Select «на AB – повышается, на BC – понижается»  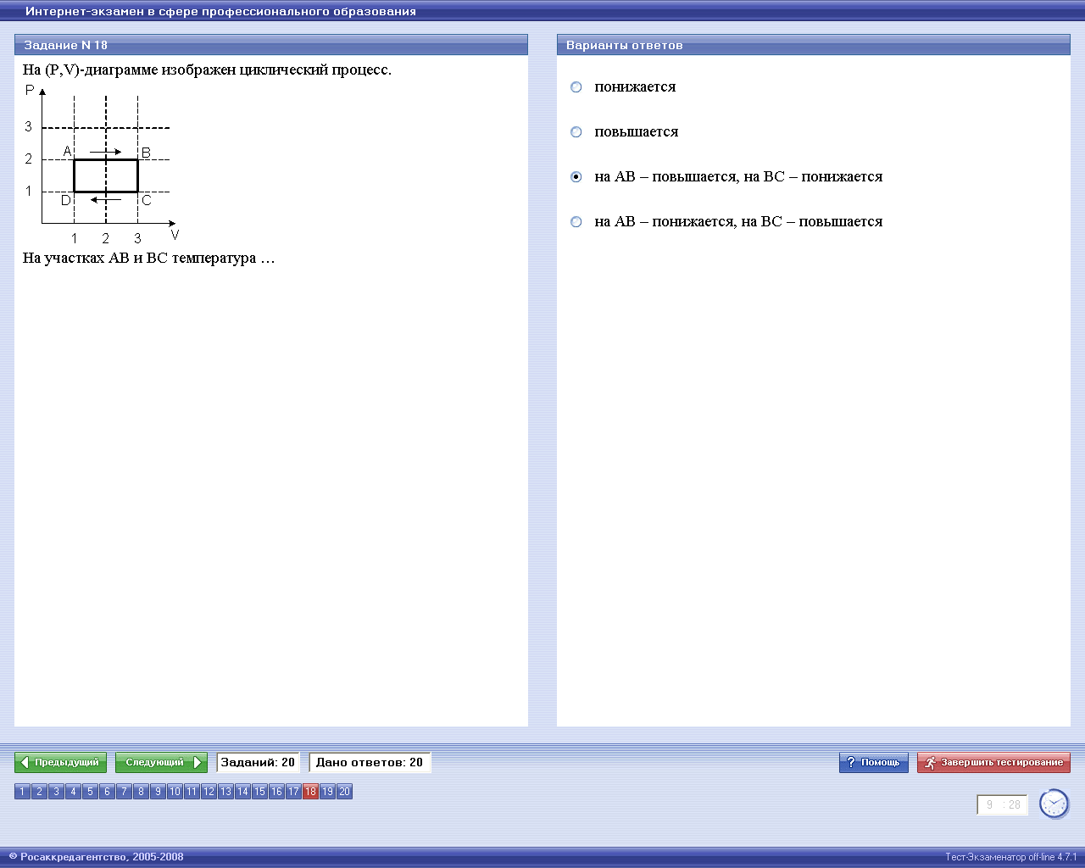click(x=576, y=177)
